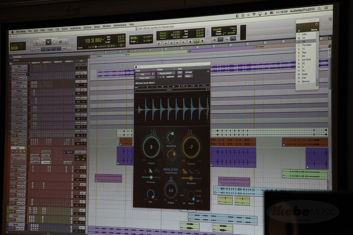Mute the REAR track
Image resolution: width=353 pixels, height=235 pixels.
pyautogui.click(x=17, y=95)
